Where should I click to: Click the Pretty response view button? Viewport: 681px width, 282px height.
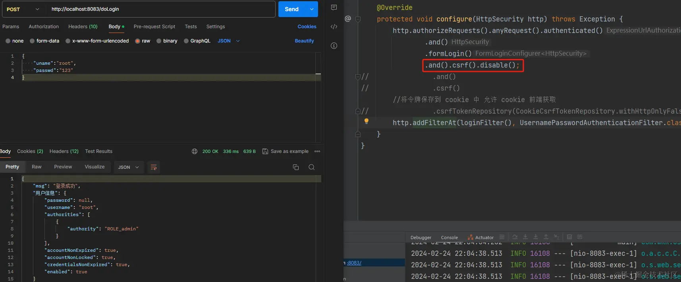pos(12,167)
